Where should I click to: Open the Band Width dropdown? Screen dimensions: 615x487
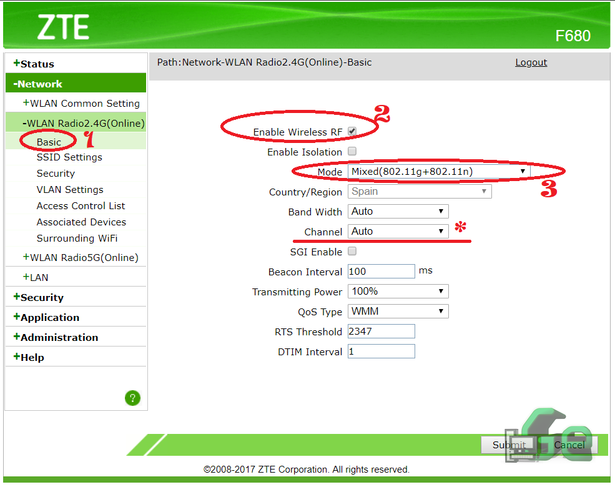(398, 212)
